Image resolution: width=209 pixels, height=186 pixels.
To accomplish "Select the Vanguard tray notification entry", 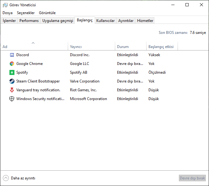I will [x=38, y=90].
